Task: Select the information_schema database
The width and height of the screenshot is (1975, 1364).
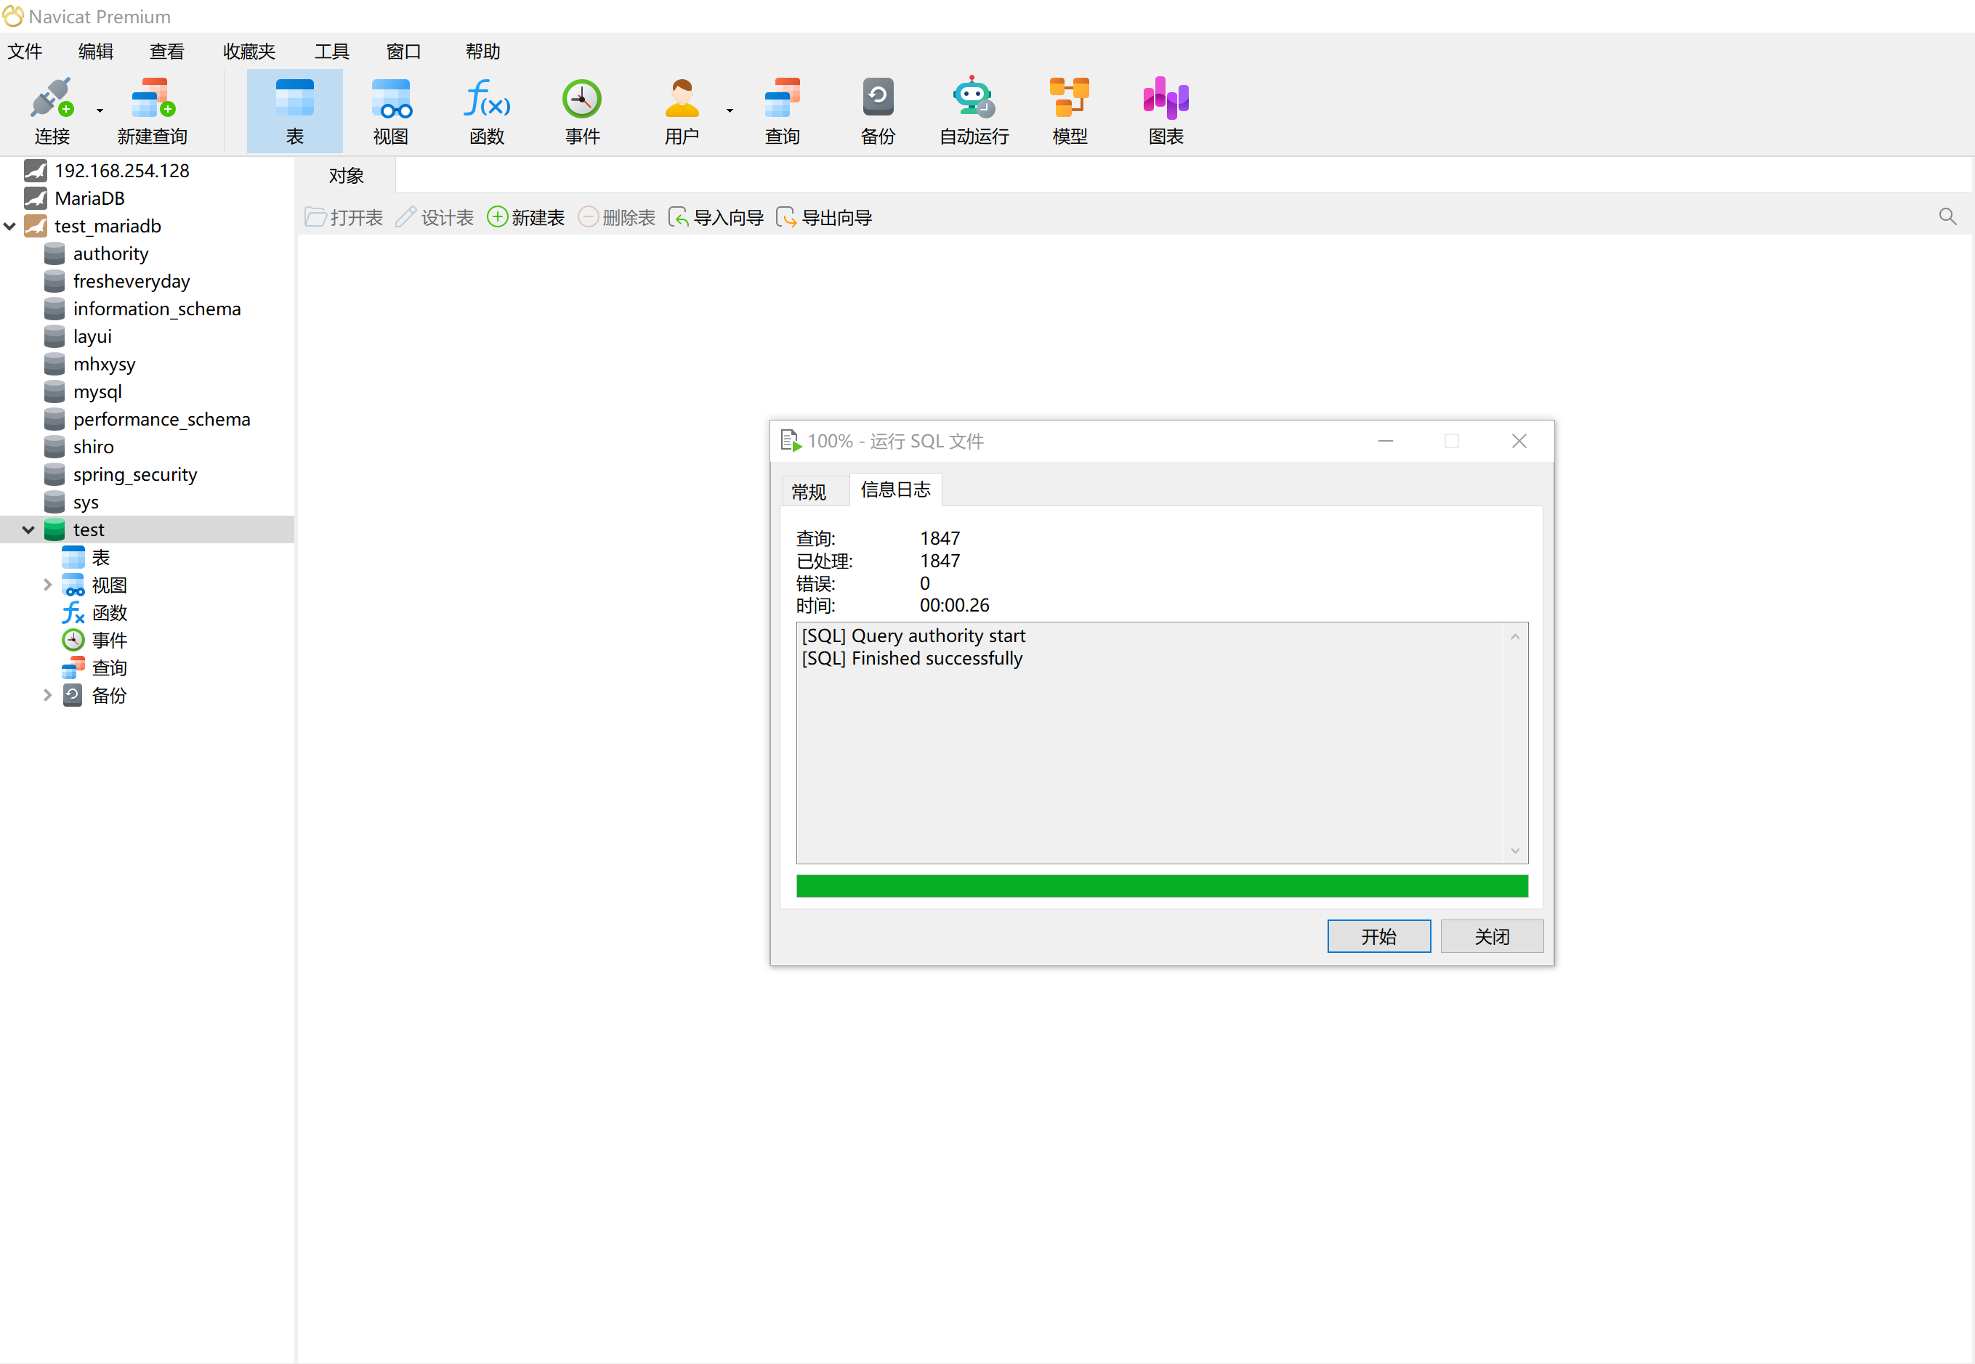Action: coord(156,309)
